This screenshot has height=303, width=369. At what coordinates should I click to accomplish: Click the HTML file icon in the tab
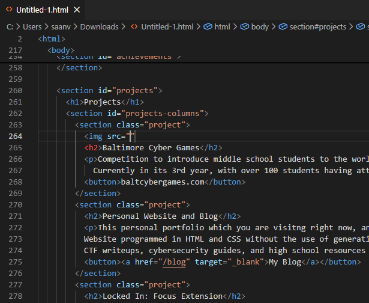point(9,10)
